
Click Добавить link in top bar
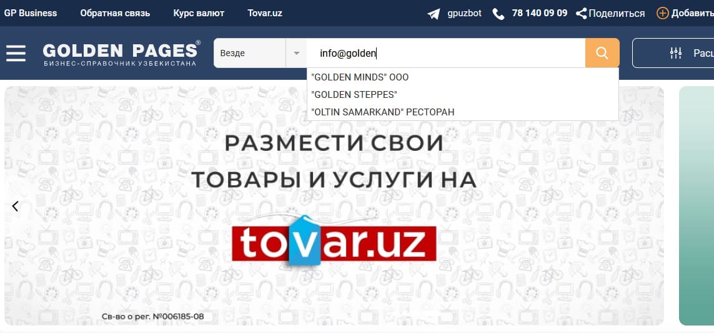693,14
